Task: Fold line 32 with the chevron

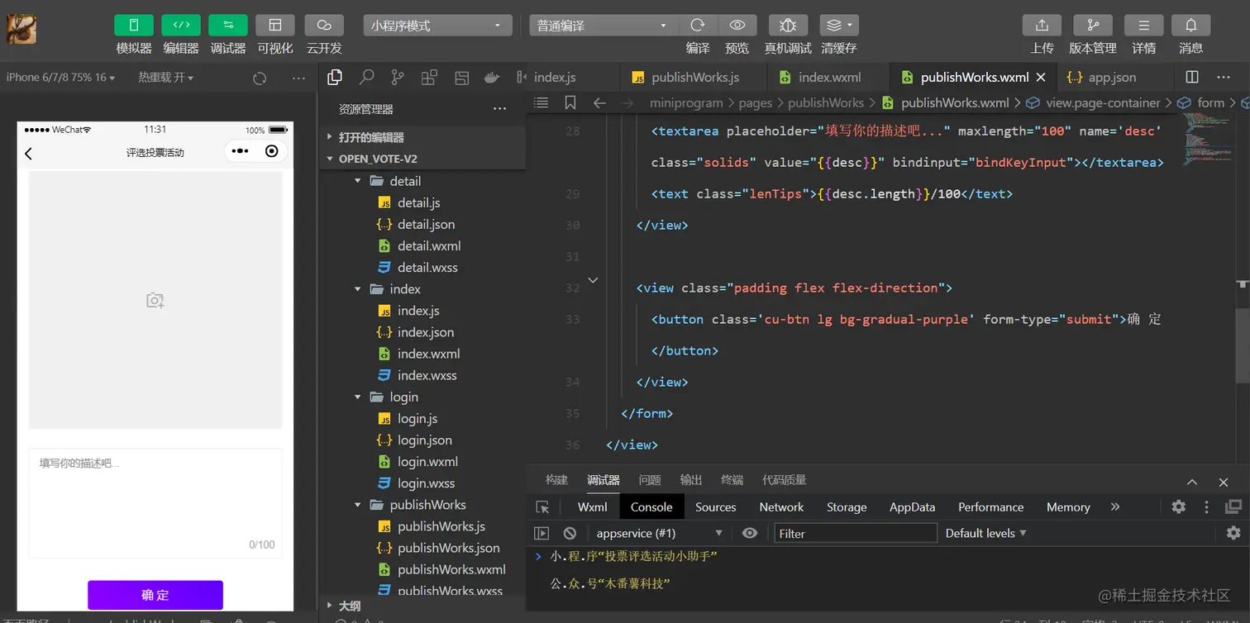Action: [x=593, y=281]
